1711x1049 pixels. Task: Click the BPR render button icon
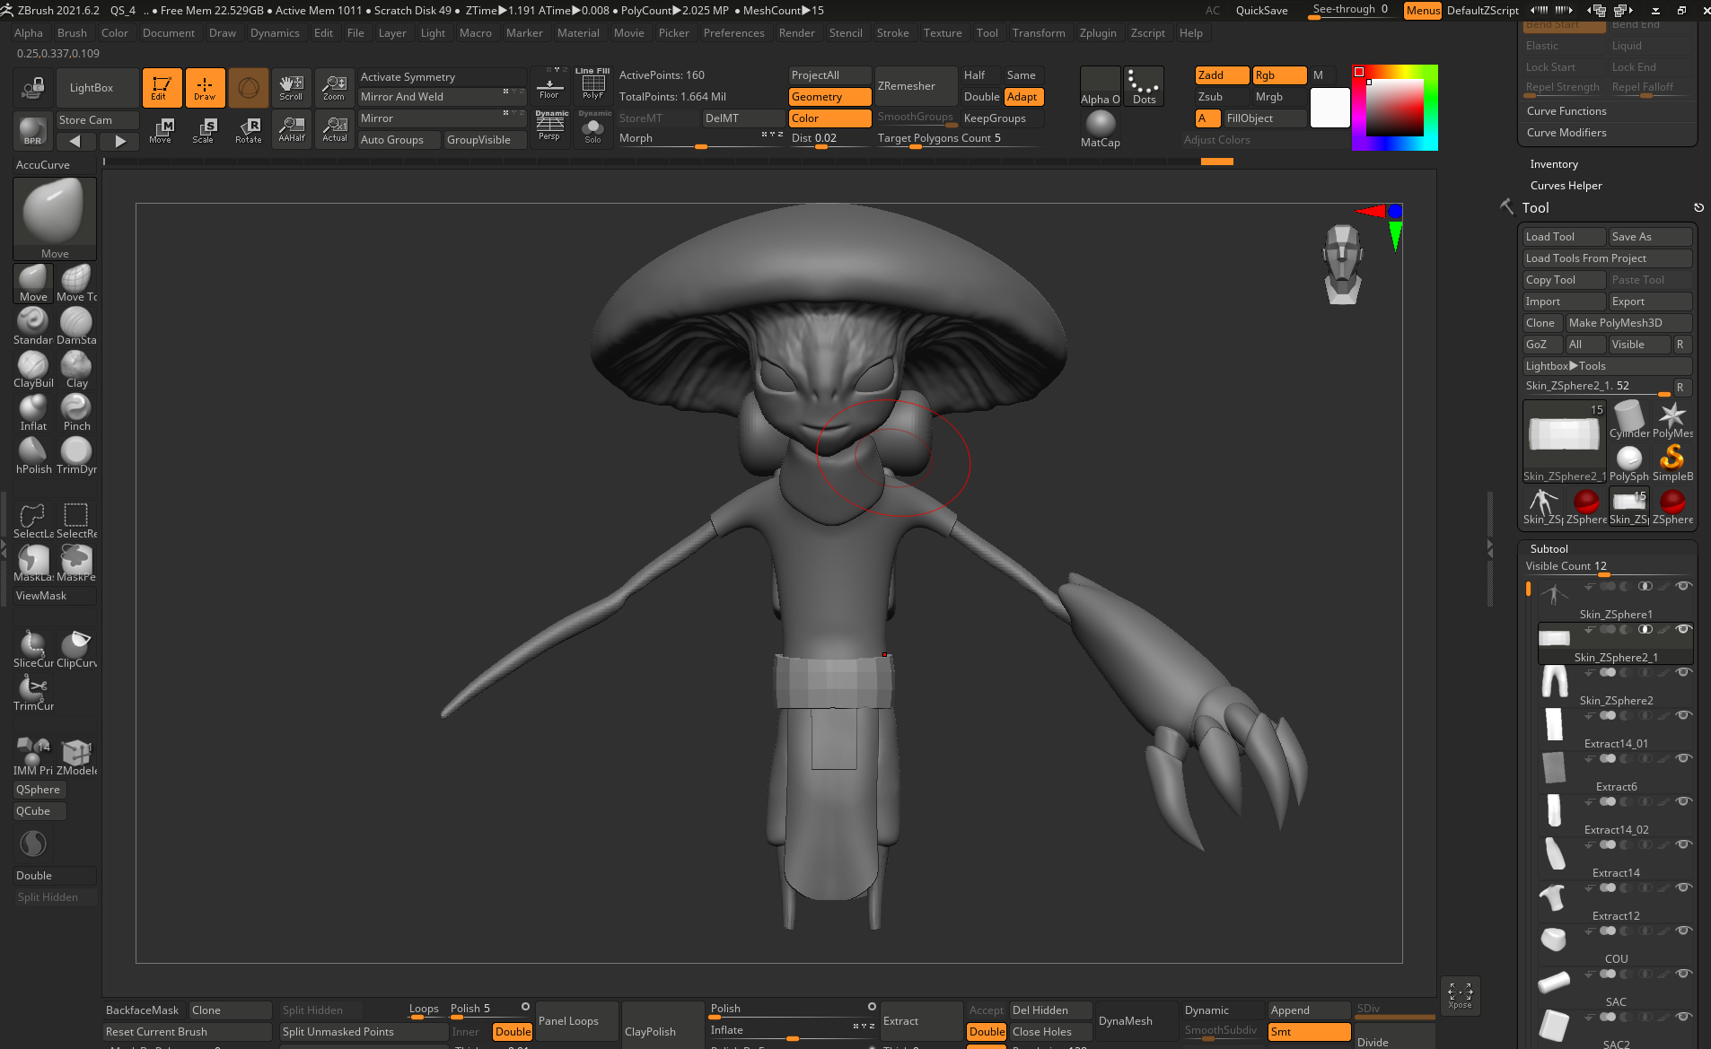tap(32, 131)
